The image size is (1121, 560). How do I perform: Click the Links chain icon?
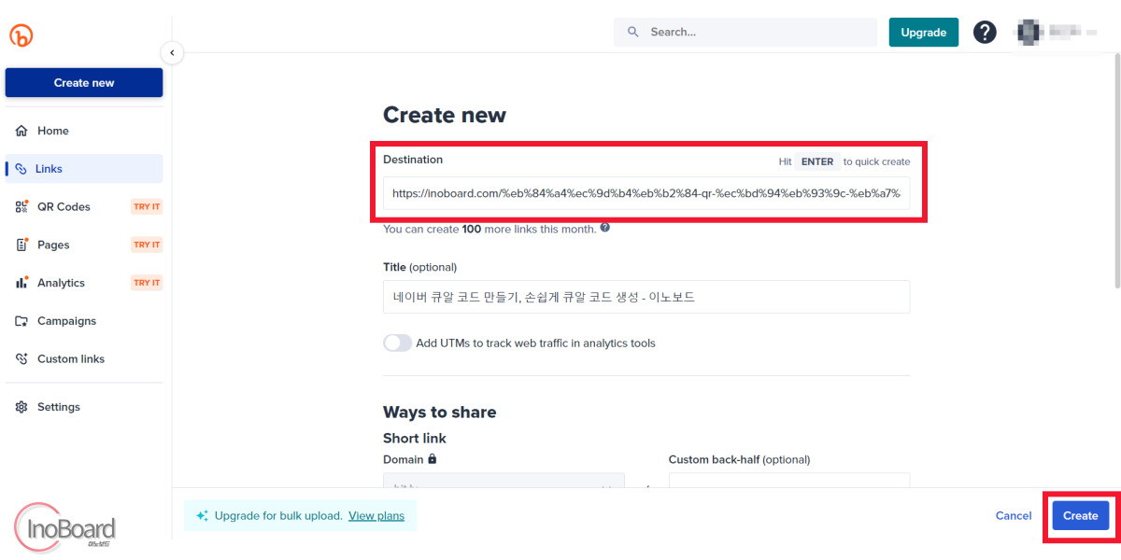21,169
